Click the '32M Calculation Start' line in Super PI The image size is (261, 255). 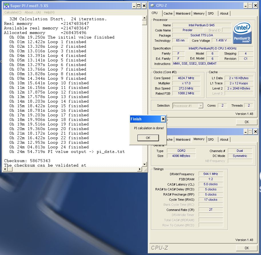[58, 19]
